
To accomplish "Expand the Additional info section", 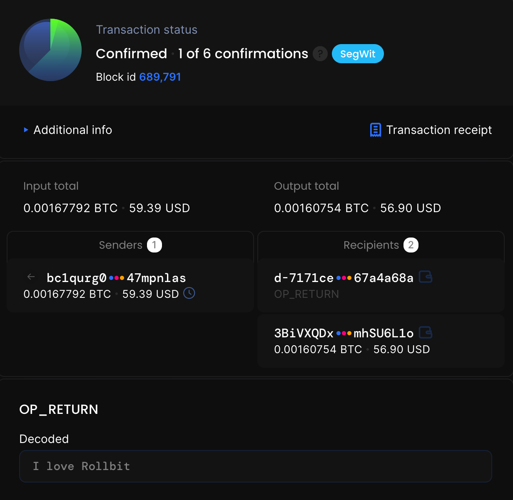I will point(67,130).
